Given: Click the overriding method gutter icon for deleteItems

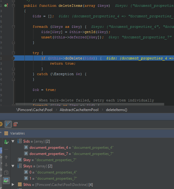Looking at the screenshot, I should pos(6,6).
